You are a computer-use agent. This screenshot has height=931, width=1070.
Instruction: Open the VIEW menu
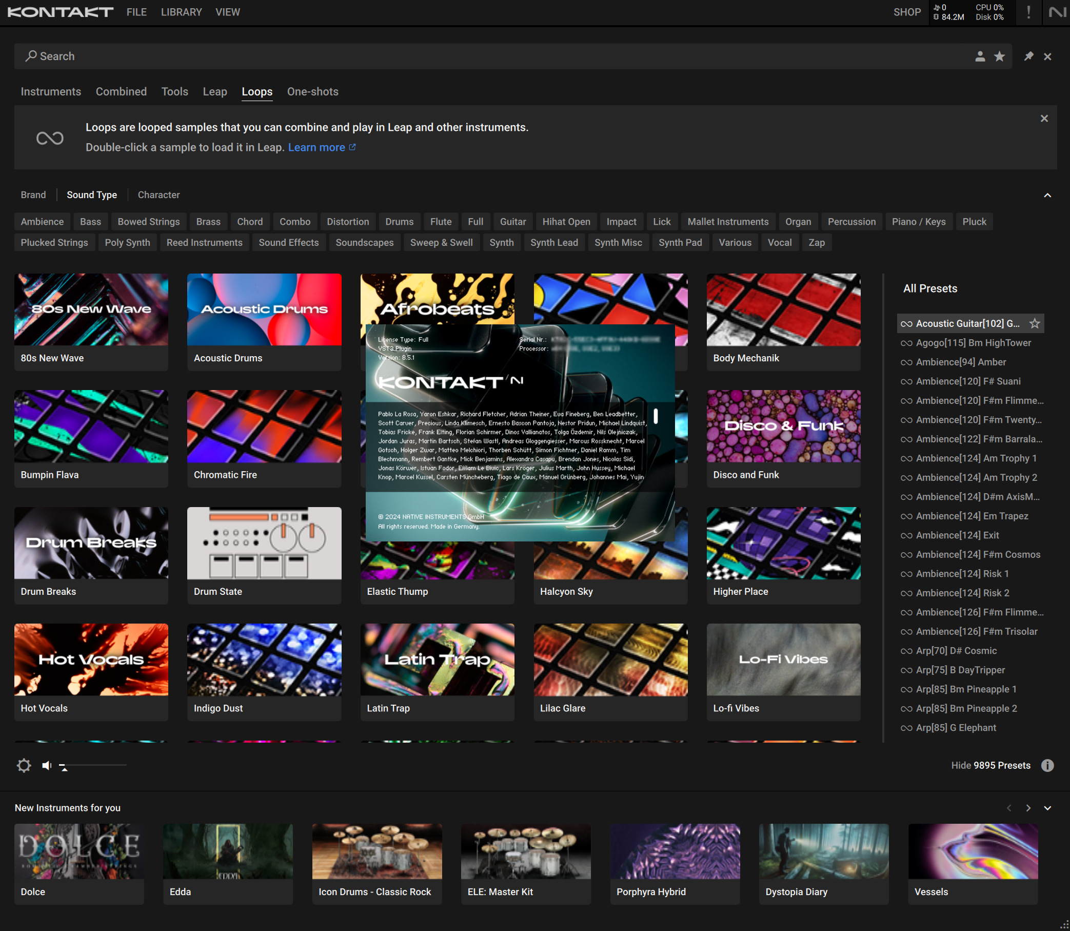click(227, 12)
